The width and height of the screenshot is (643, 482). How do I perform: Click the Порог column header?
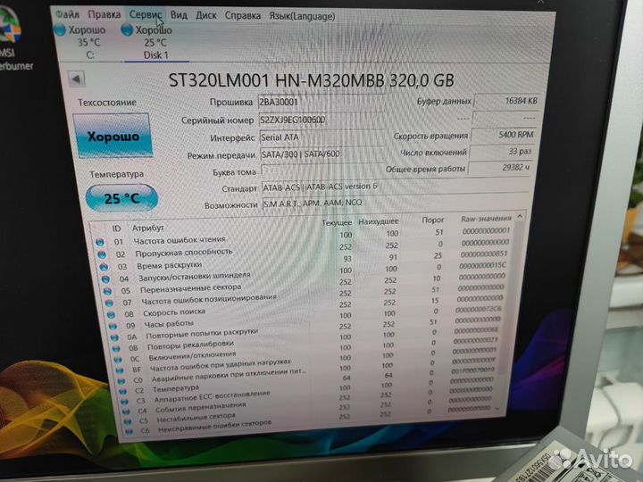433,220
